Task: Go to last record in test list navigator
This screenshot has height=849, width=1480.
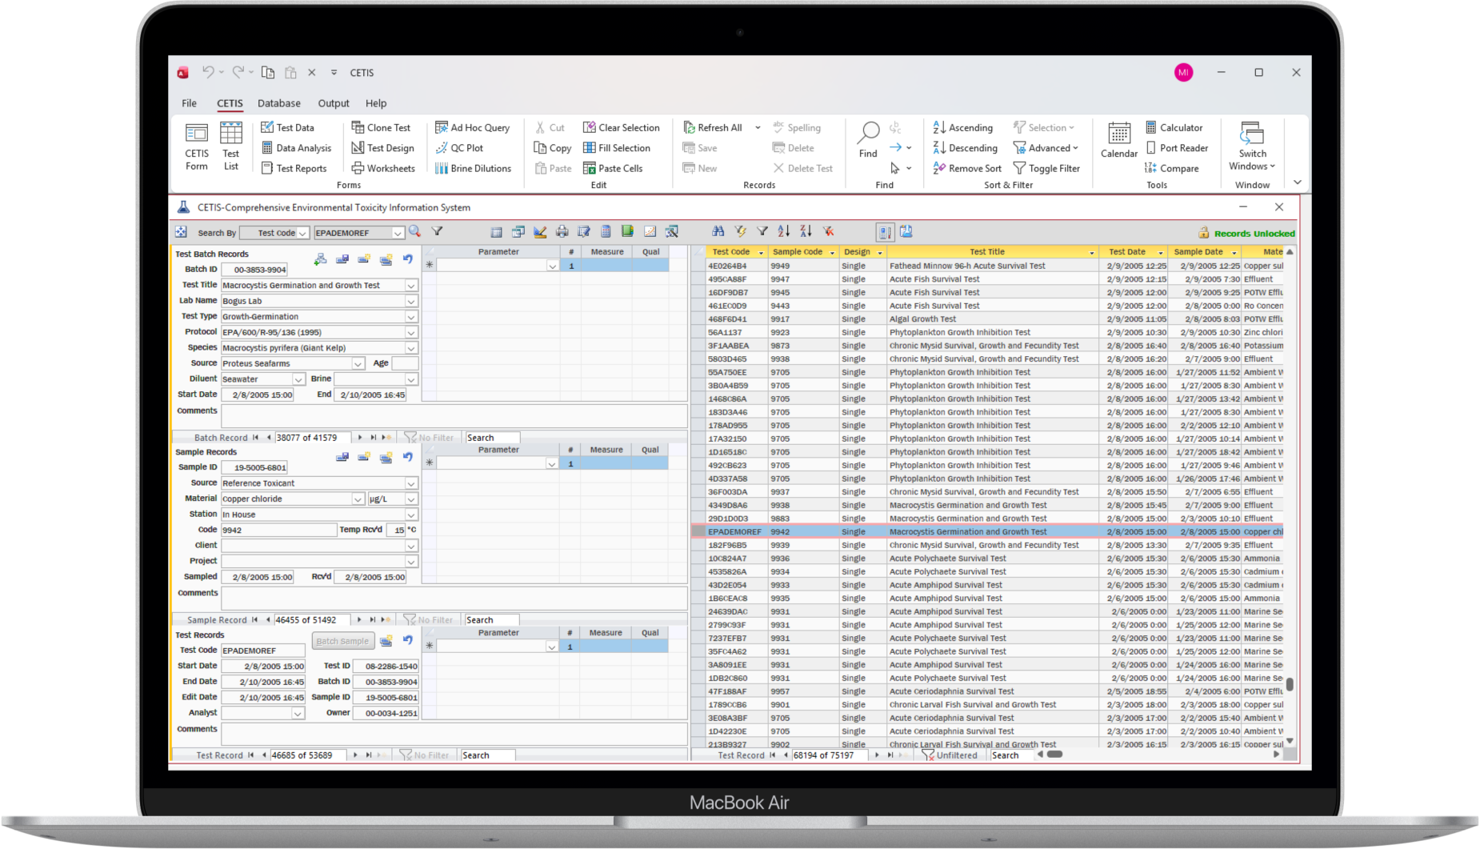Action: (890, 755)
